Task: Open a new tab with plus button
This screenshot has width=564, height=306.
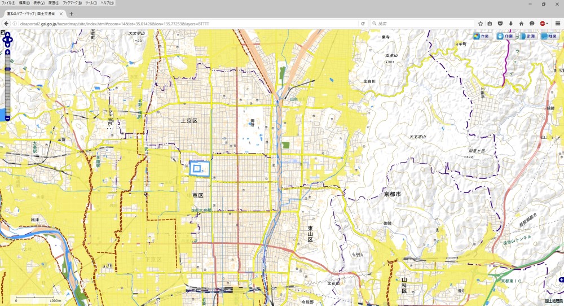Action: tap(72, 14)
